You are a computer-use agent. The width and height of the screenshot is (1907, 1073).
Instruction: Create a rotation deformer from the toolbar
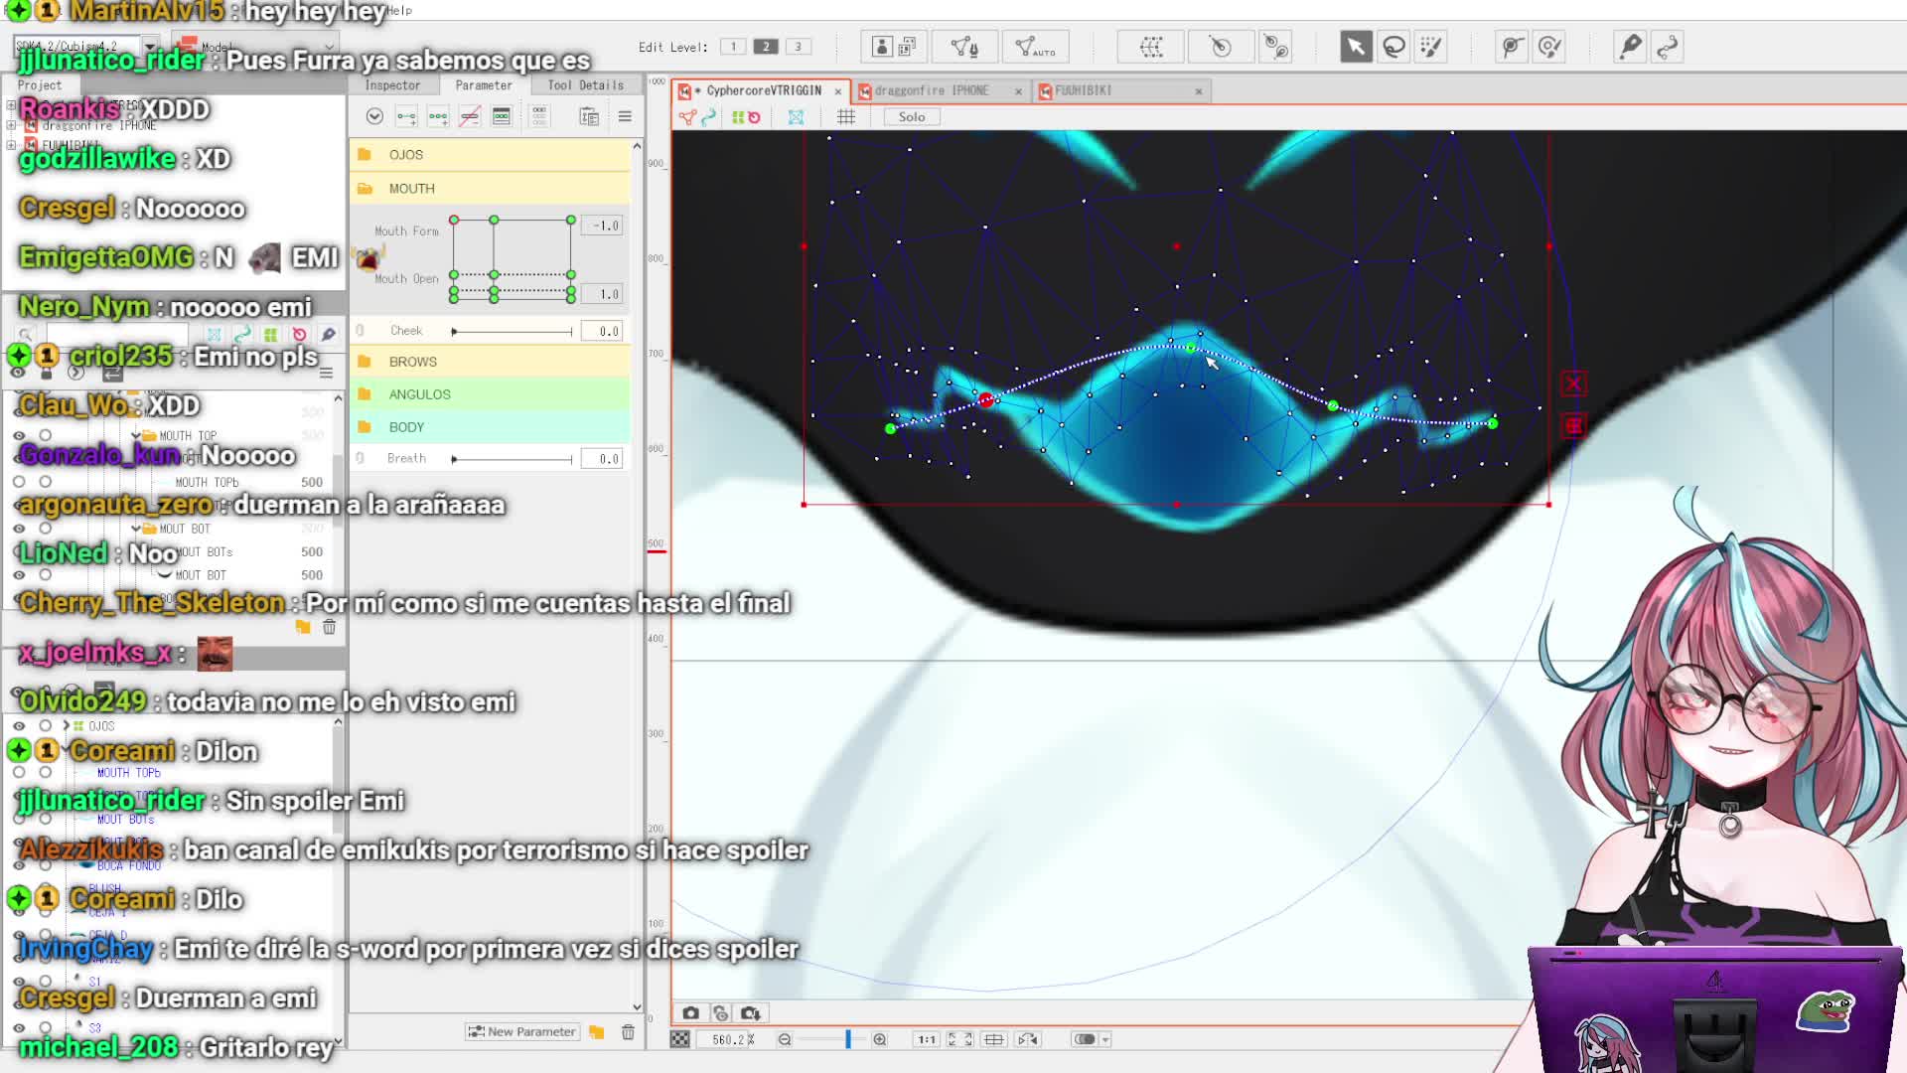point(1221,47)
